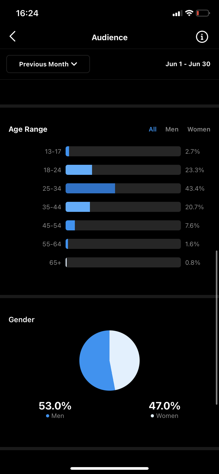Click the chevron beside Previous Month
Image resolution: width=219 pixels, height=474 pixels.
[x=74, y=64]
